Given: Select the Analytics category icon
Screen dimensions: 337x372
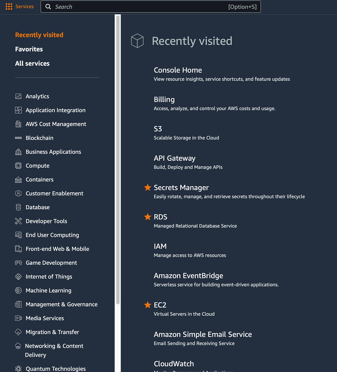Looking at the screenshot, I should pos(18,96).
